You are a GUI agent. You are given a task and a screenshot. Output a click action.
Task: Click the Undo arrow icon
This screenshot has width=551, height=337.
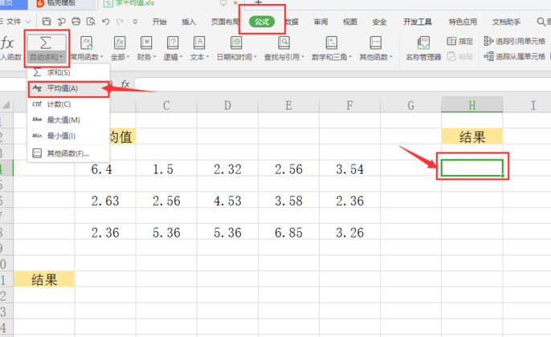click(x=106, y=22)
